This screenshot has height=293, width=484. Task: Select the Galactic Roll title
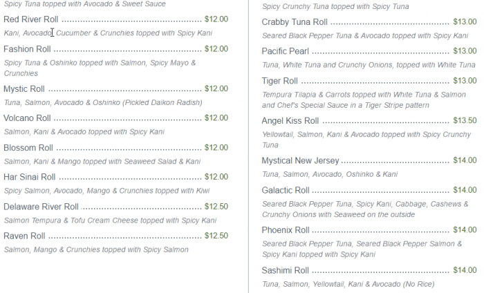[x=285, y=190]
